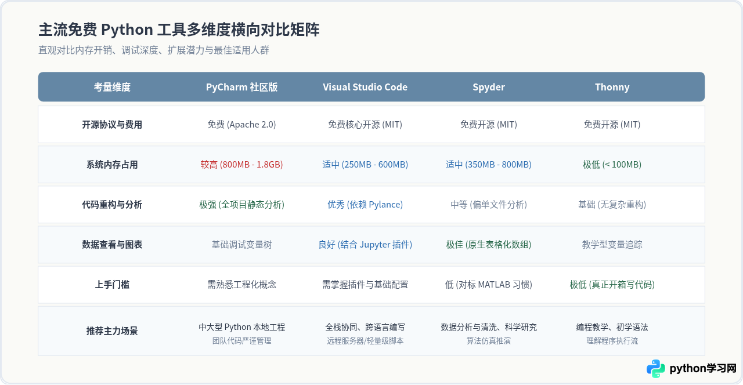743x385 pixels.
Task: Click the '中大型 Python 本地工程' text
Action: pos(242,328)
